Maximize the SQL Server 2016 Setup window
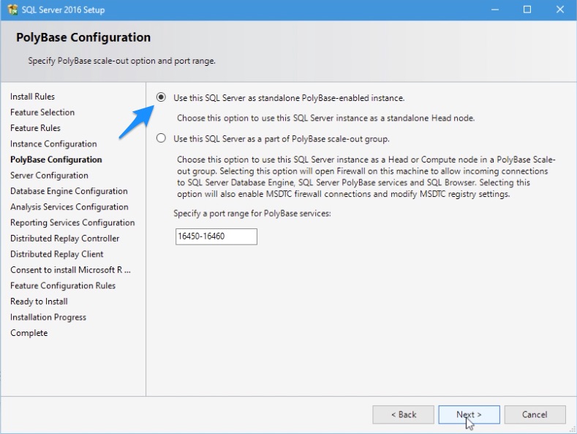 (x=527, y=10)
